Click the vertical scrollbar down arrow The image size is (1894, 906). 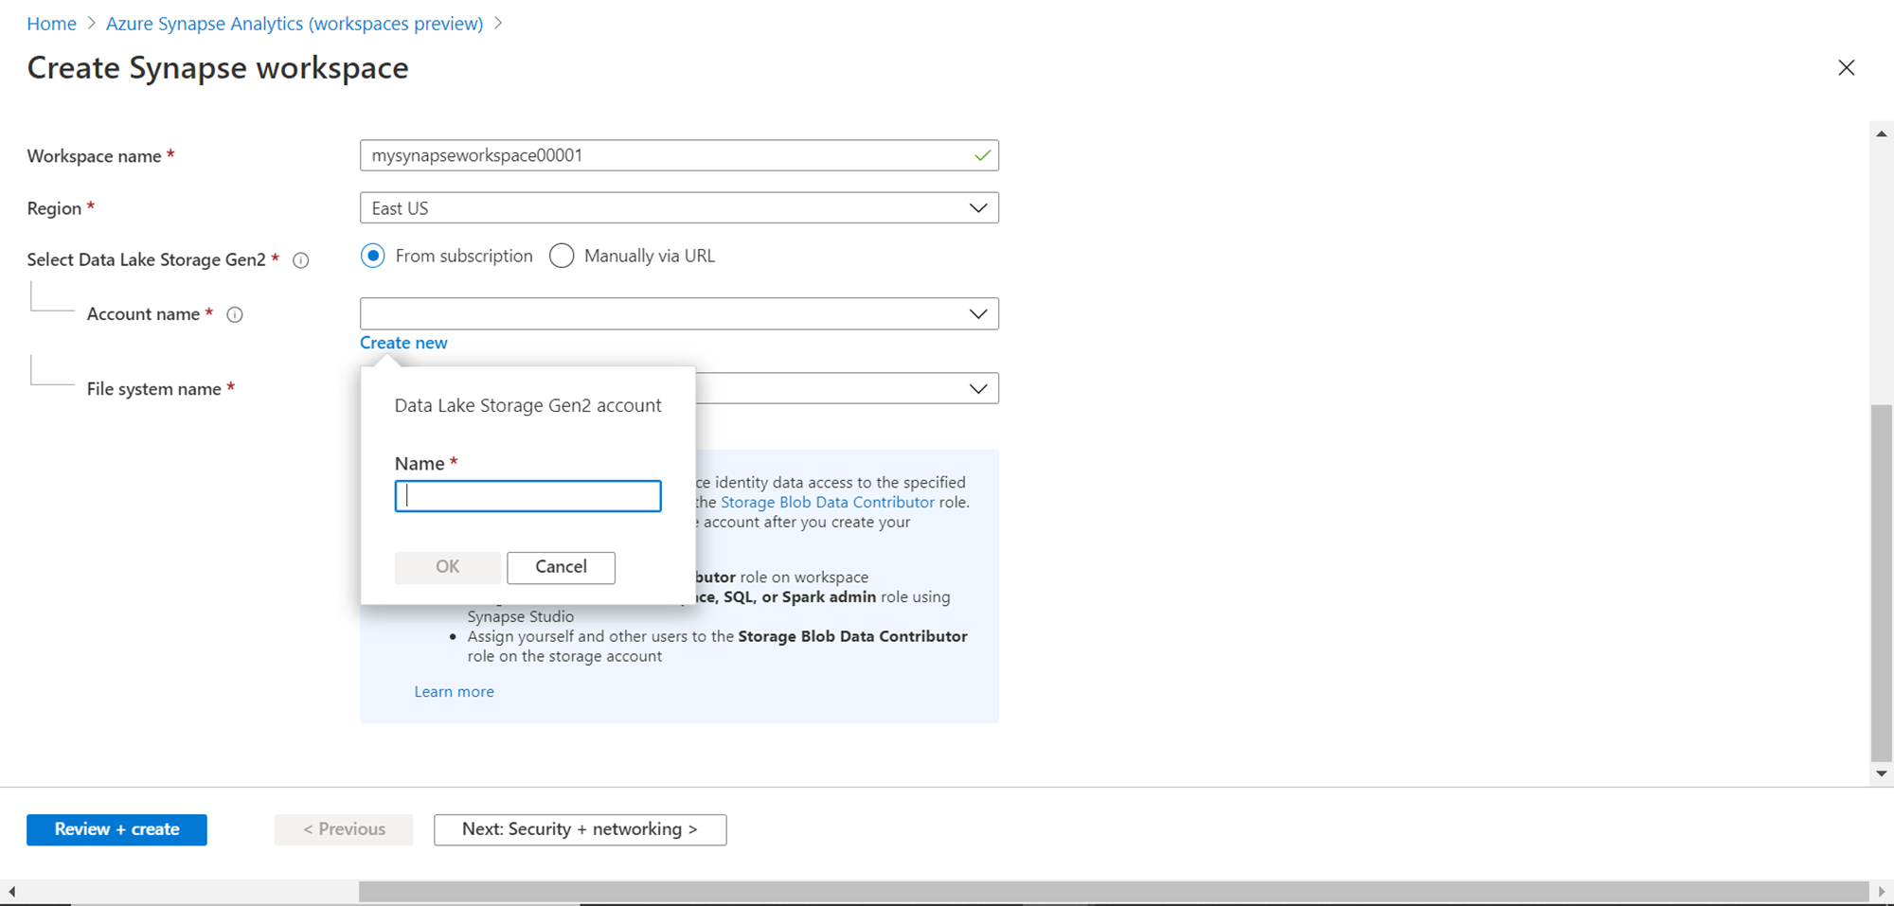[1882, 773]
